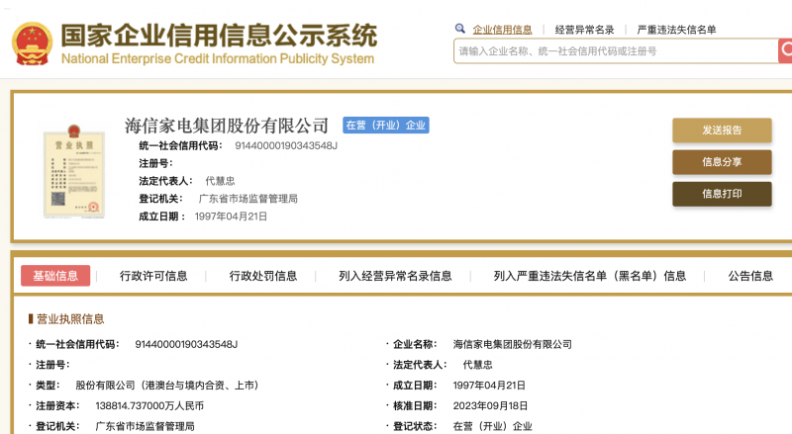The width and height of the screenshot is (792, 434).
Task: Switch to the 列入经营异常名录信息 tab
Action: click(x=395, y=276)
